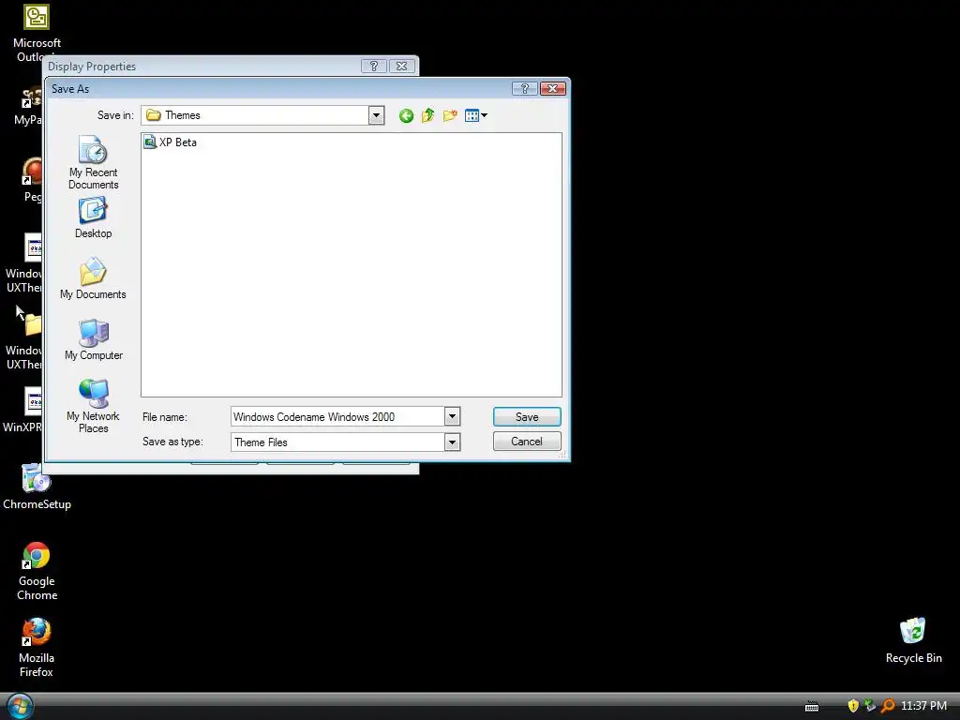Select the Mozilla Firefox desktop shortcut
The image size is (960, 720).
click(37, 649)
